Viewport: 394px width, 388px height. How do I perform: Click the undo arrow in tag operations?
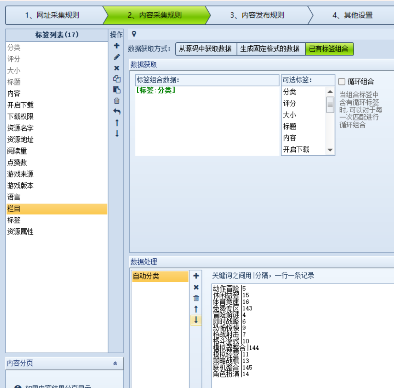117,111
